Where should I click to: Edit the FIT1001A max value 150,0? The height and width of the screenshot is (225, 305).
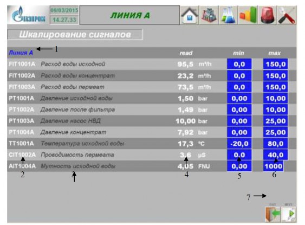click(275, 64)
